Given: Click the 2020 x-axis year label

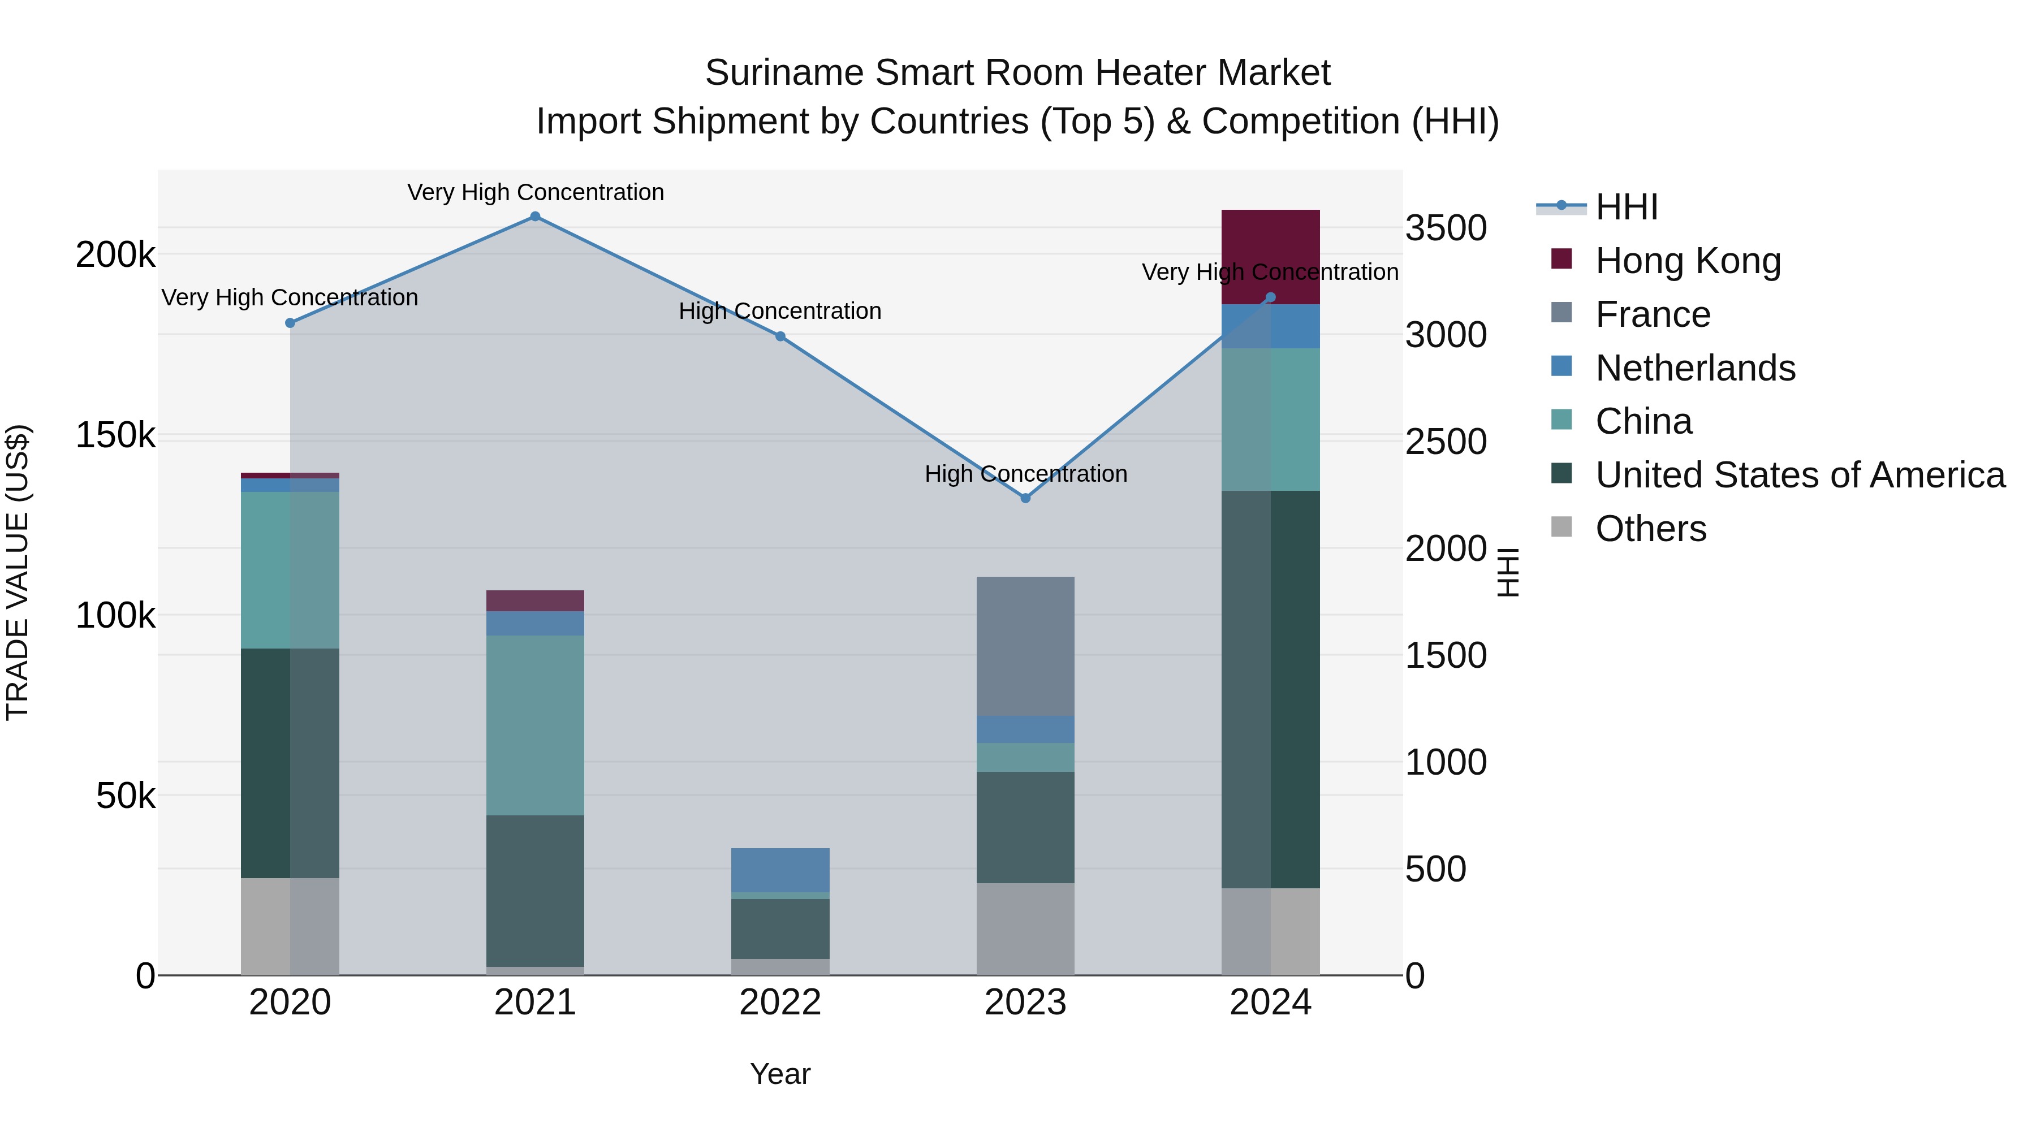Looking at the screenshot, I should (x=290, y=1003).
